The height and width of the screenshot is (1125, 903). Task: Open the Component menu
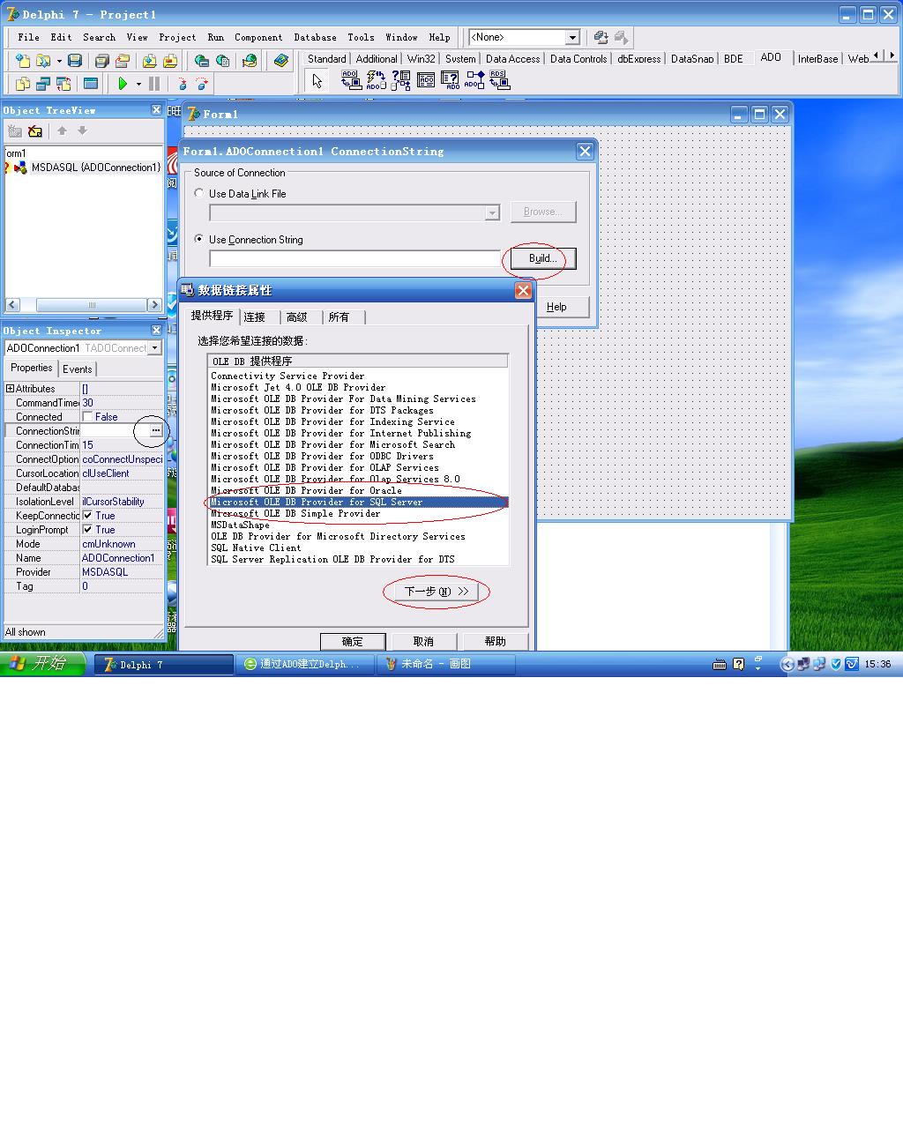pyautogui.click(x=258, y=37)
